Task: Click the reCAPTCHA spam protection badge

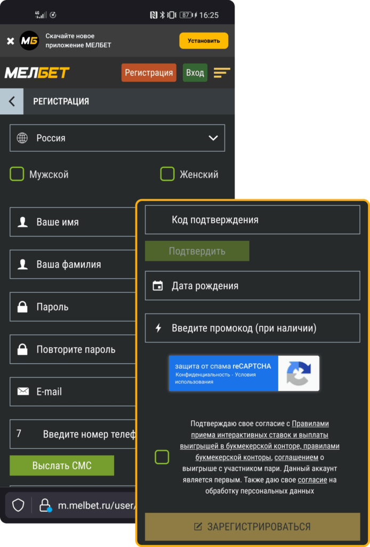Action: click(244, 373)
